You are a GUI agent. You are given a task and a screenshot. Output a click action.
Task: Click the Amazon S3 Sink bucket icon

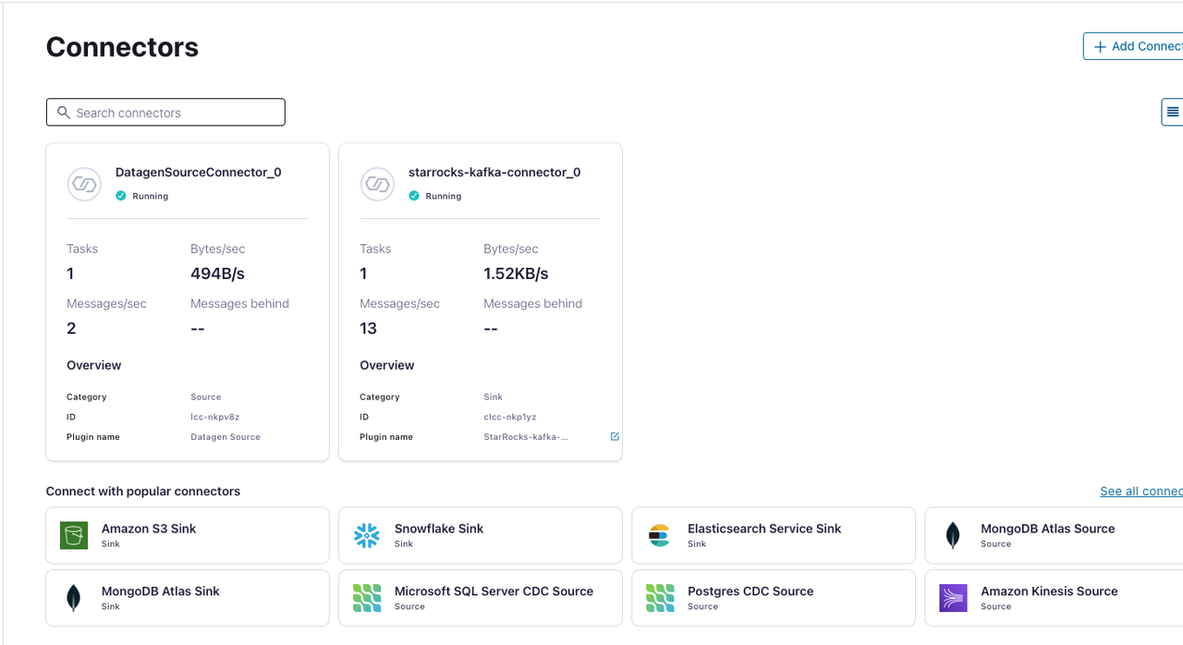click(x=74, y=535)
